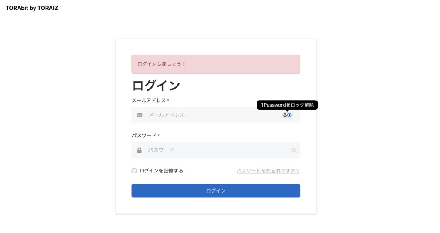Viewport: 440px width, 233px height.
Task: Enable the ログインを記憶する checkbox
Action: (134, 171)
